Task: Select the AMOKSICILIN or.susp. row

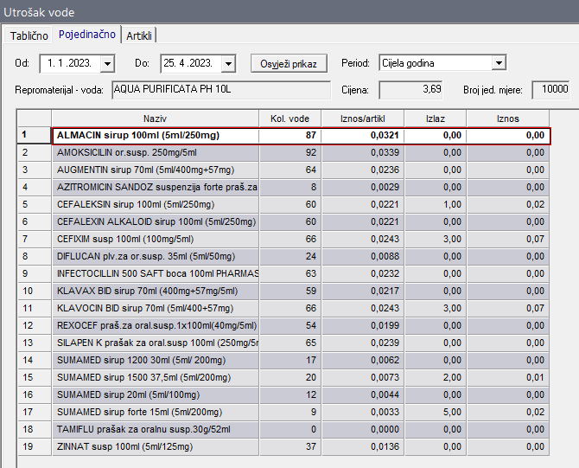Action: point(155,152)
